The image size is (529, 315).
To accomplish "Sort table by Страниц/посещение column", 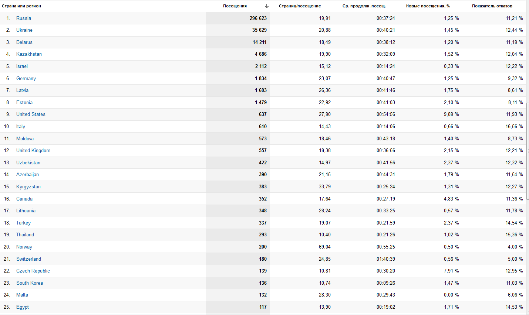I will [300, 6].
